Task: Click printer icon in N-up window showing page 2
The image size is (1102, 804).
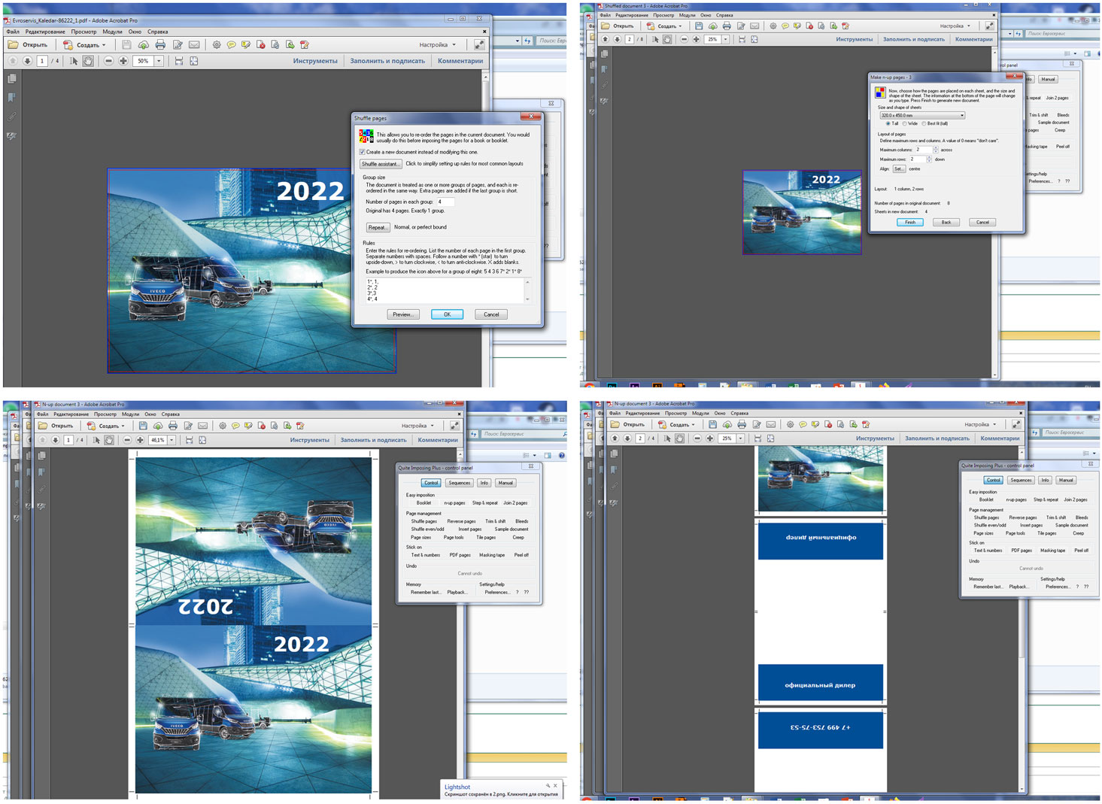Action: pos(741,425)
